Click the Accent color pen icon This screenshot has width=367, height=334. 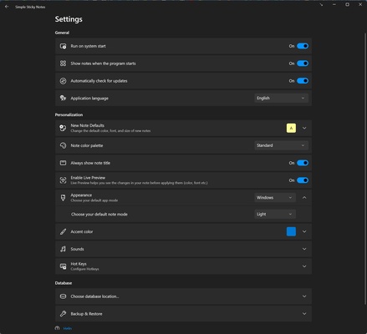point(64,231)
